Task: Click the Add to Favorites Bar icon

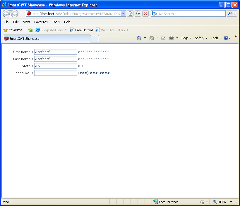Action: 30,30
